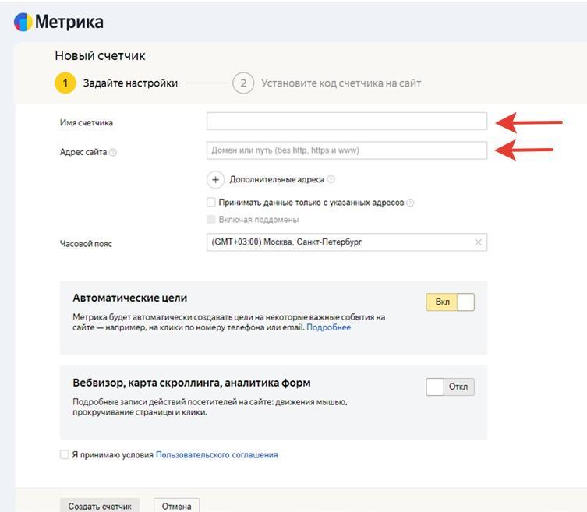Viewport: 587px width, 512px height.
Task: Check Принимать данные только с указанных адресов
Action: tap(211, 203)
